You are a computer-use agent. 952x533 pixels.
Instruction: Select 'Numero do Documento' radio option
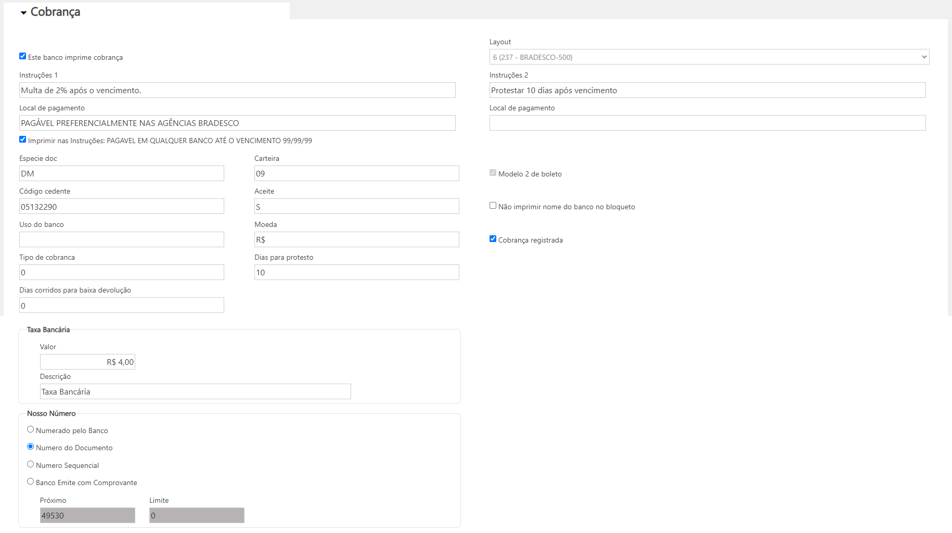30,447
